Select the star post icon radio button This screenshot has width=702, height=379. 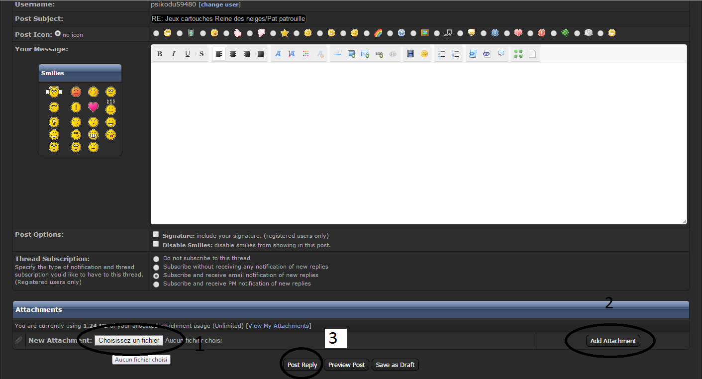[x=273, y=33]
